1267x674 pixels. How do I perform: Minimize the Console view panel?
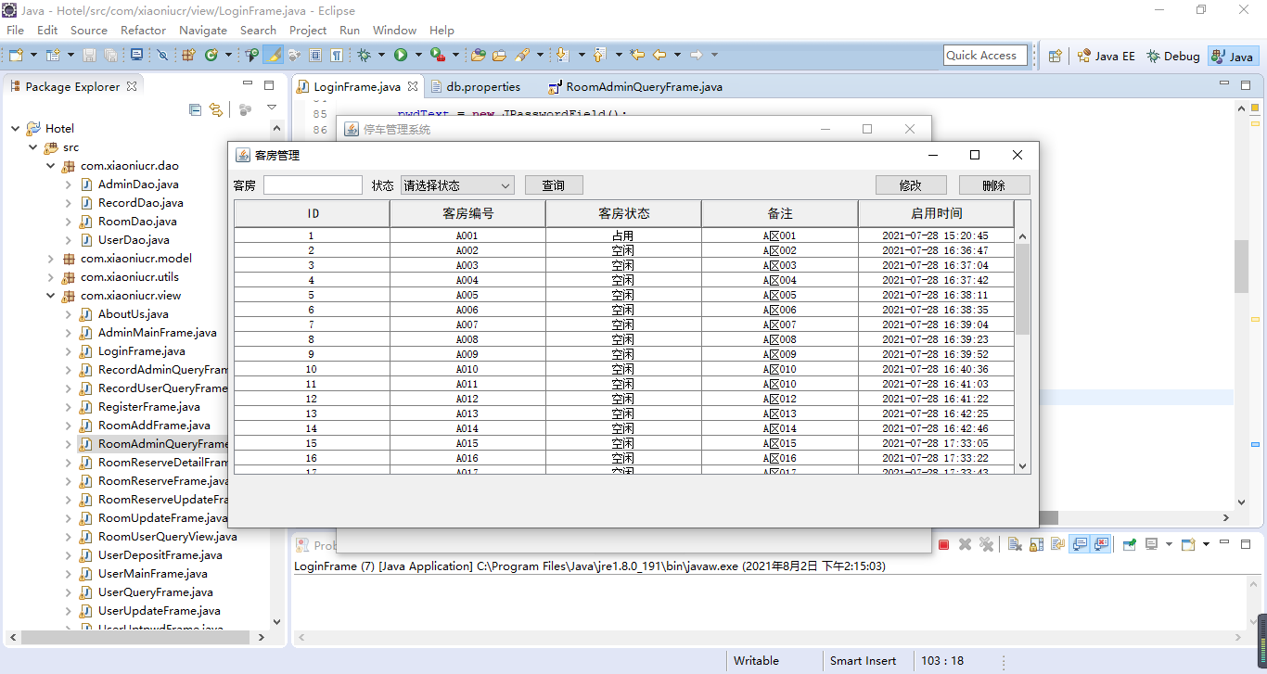pyautogui.click(x=1223, y=542)
